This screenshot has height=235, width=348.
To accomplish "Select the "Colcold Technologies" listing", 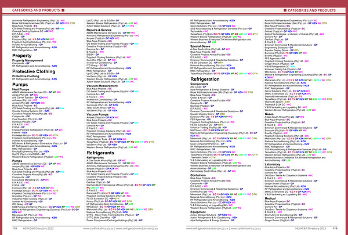I will (x=294, y=34).
